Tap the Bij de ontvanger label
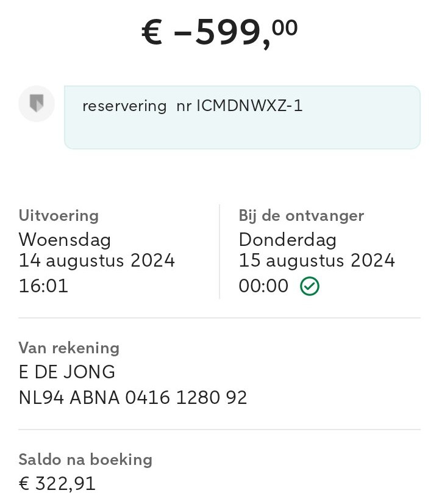The height and width of the screenshot is (493, 439). click(x=301, y=216)
